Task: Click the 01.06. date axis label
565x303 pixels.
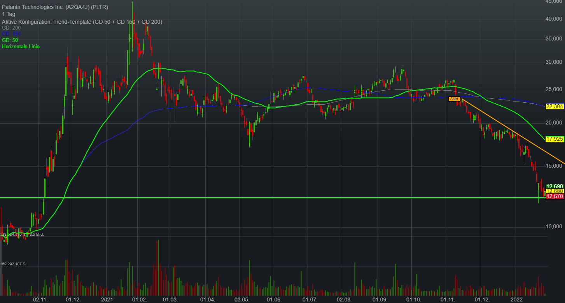Action: point(274,300)
